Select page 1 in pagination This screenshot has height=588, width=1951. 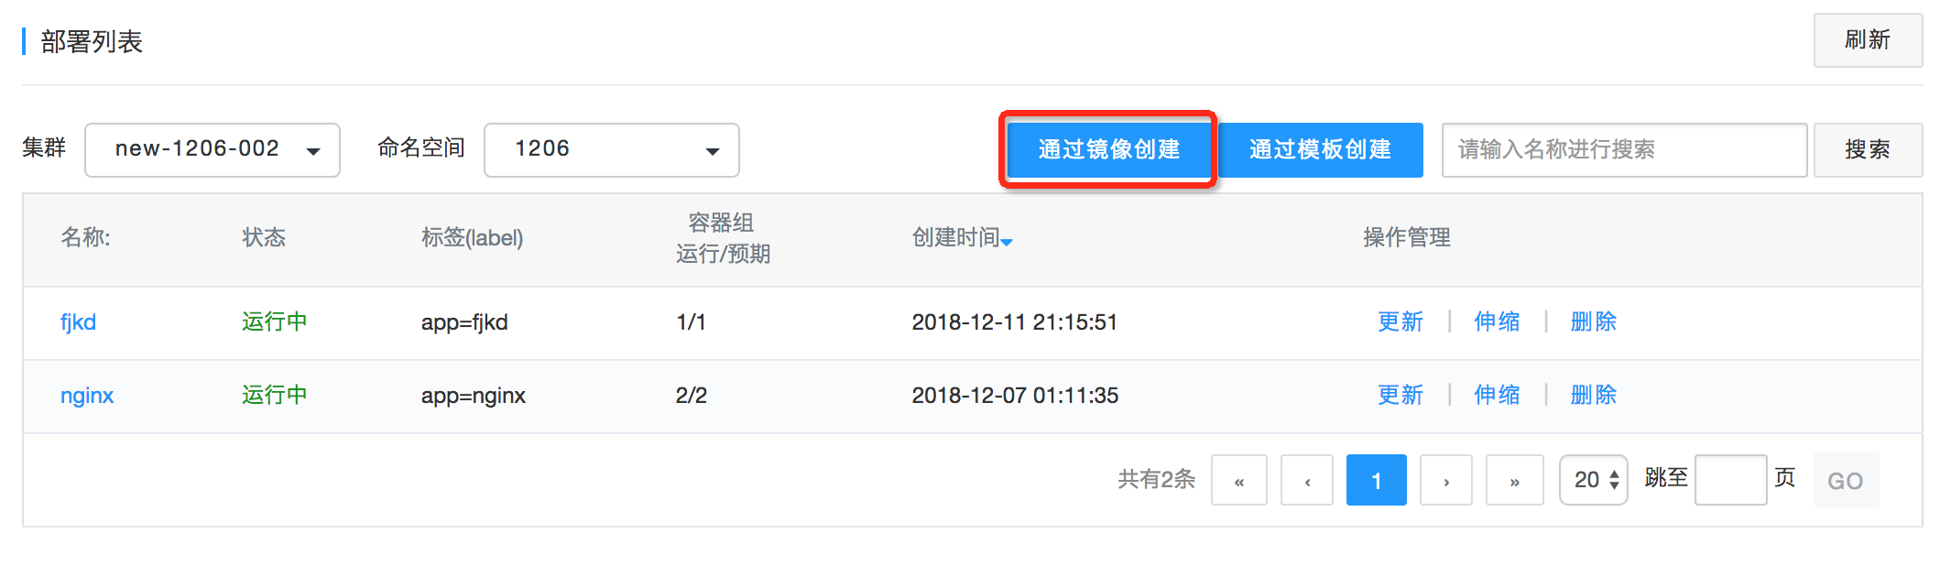coord(1376,480)
